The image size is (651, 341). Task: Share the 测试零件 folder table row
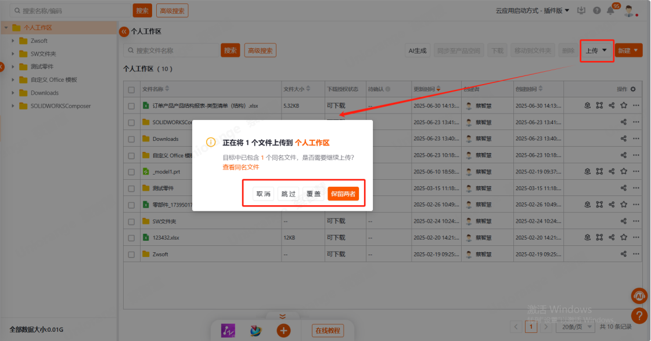(x=624, y=188)
